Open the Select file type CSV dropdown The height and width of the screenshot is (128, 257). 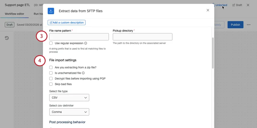click(x=69, y=98)
